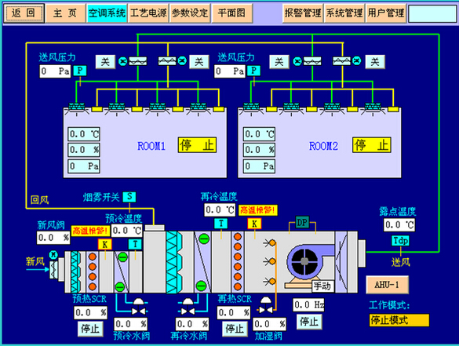Click the smoke switch S sensor icon
The width and height of the screenshot is (459, 346).
tap(129, 197)
